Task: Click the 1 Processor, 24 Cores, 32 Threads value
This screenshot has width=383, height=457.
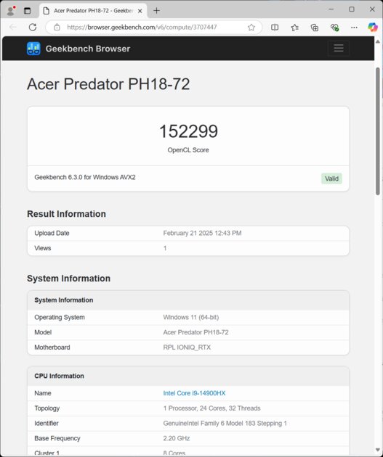Action: point(211,408)
